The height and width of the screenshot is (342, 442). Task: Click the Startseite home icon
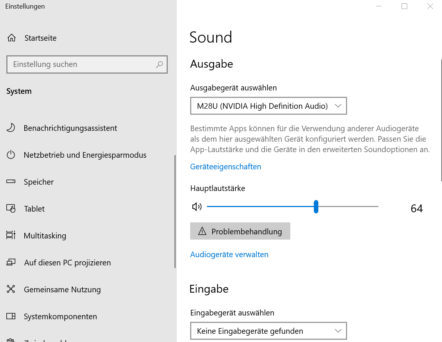coord(12,38)
